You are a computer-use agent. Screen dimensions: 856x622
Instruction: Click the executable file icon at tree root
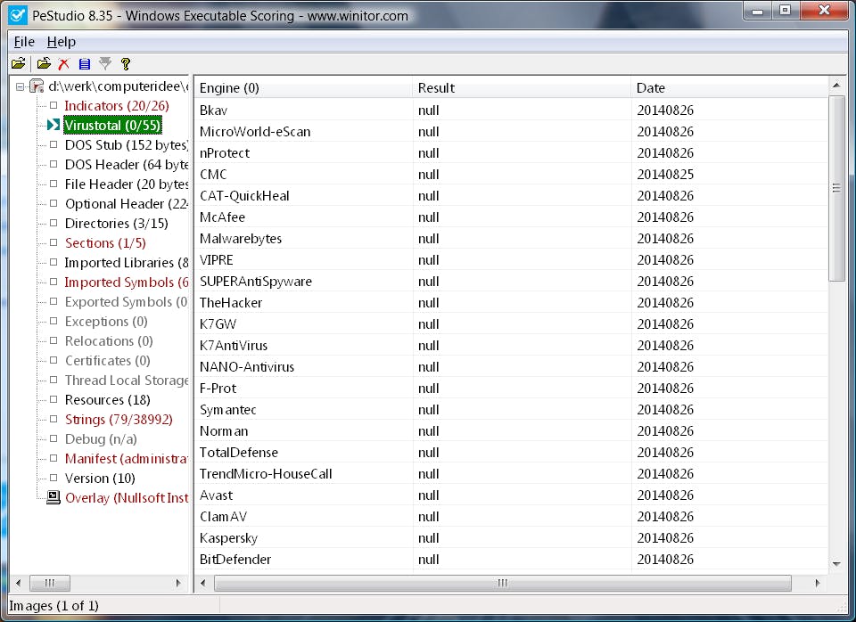click(x=37, y=86)
